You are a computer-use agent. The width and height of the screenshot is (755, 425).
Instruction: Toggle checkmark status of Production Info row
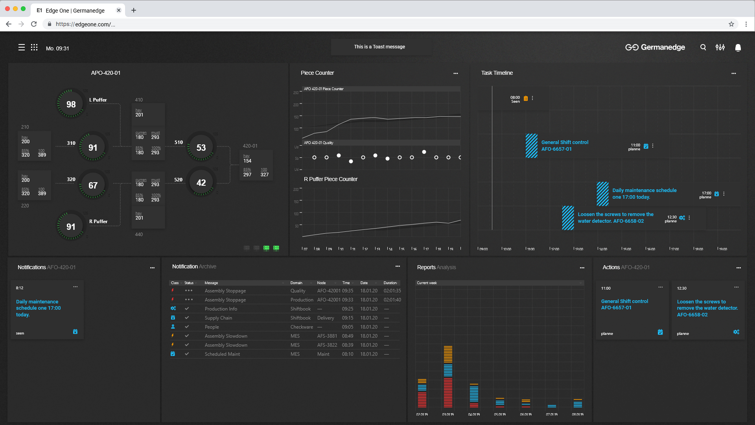pos(187,309)
